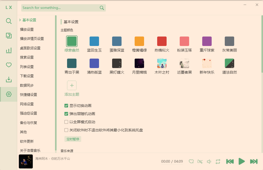
Task: Enable 以全屏模式启动 checkbox
Action: [66, 122]
